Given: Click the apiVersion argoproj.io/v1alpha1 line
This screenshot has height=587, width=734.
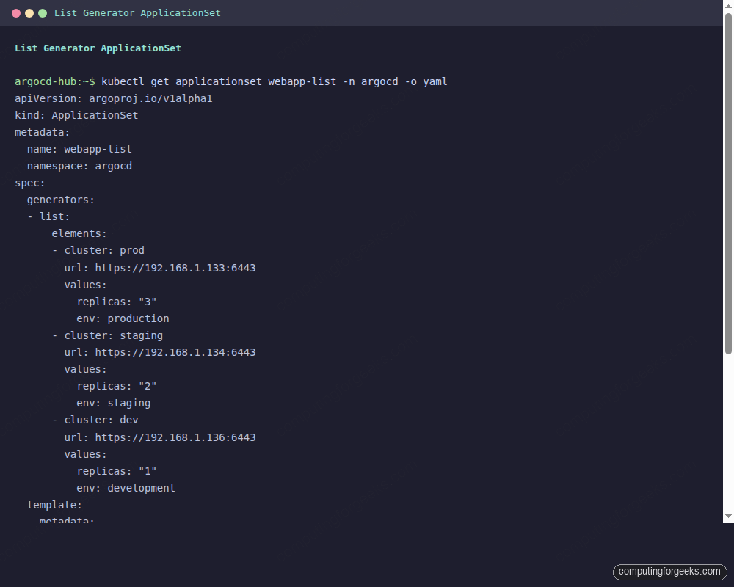Looking at the screenshot, I should point(113,98).
